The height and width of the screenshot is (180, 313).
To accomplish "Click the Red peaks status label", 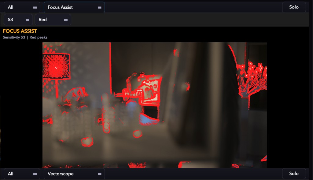I will click(x=38, y=37).
